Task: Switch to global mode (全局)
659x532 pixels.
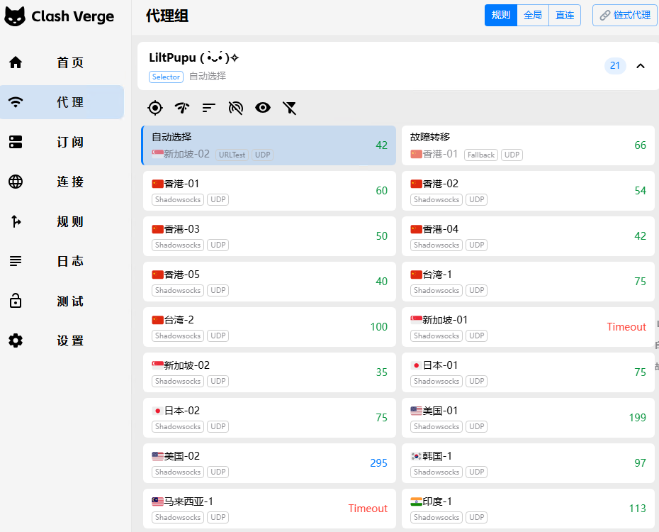Action: pyautogui.click(x=533, y=15)
